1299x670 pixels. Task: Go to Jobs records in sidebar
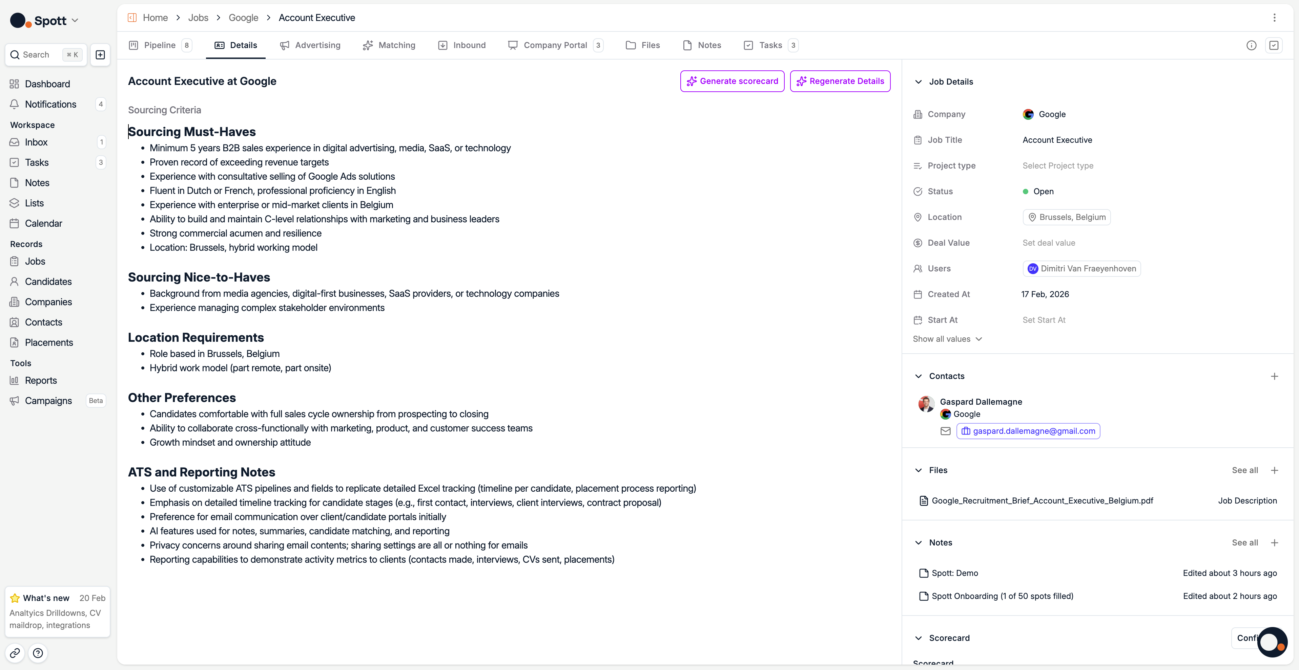point(35,262)
